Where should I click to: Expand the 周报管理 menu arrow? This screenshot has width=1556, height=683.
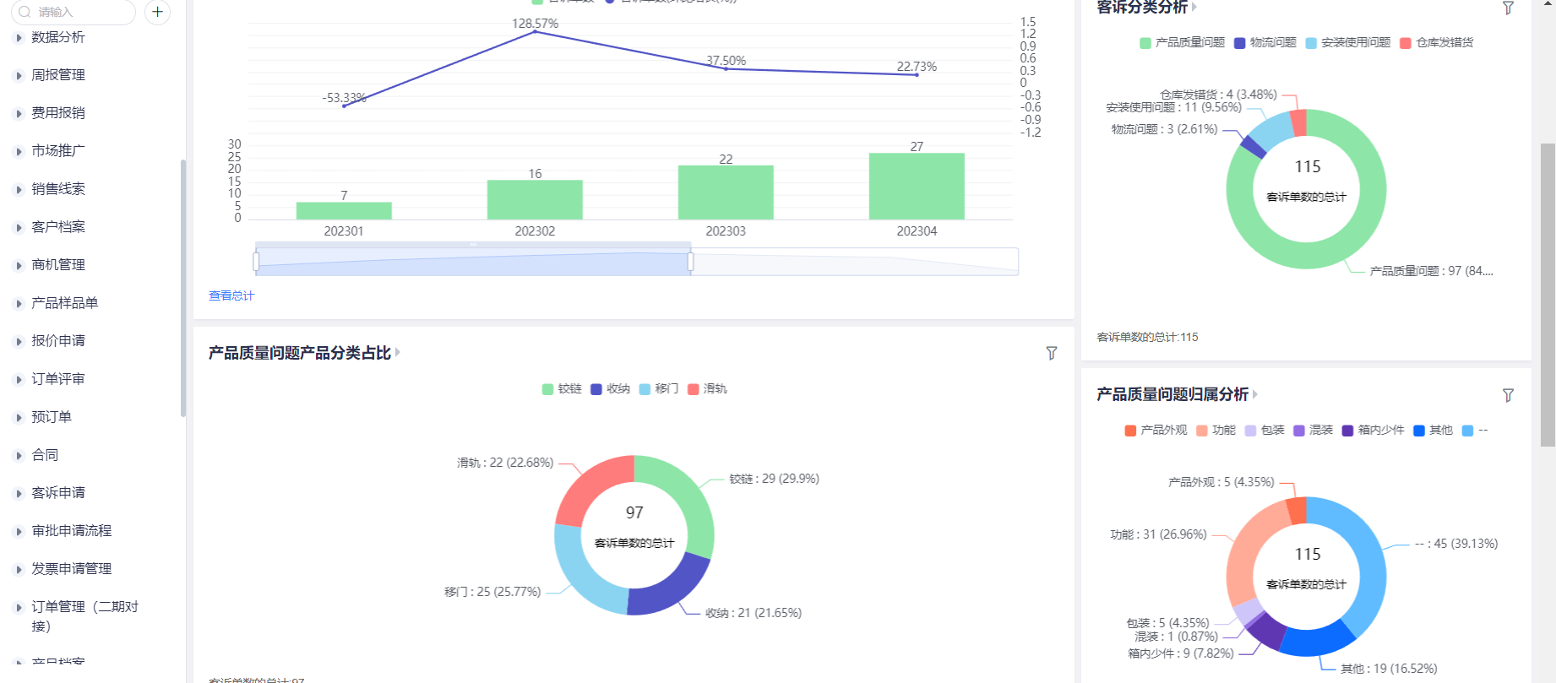pyautogui.click(x=19, y=76)
